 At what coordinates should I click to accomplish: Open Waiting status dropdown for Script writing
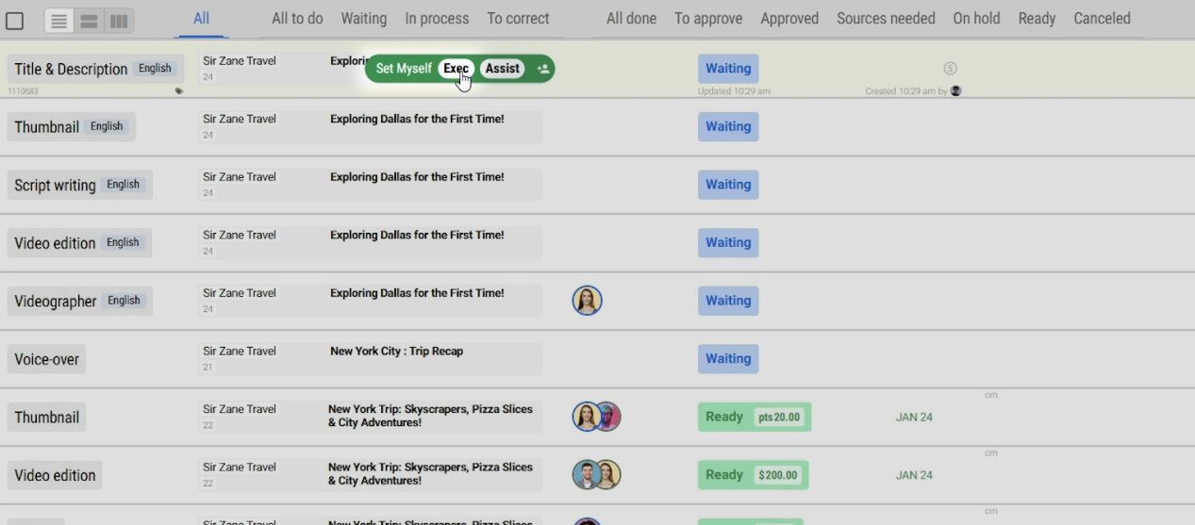[728, 185]
